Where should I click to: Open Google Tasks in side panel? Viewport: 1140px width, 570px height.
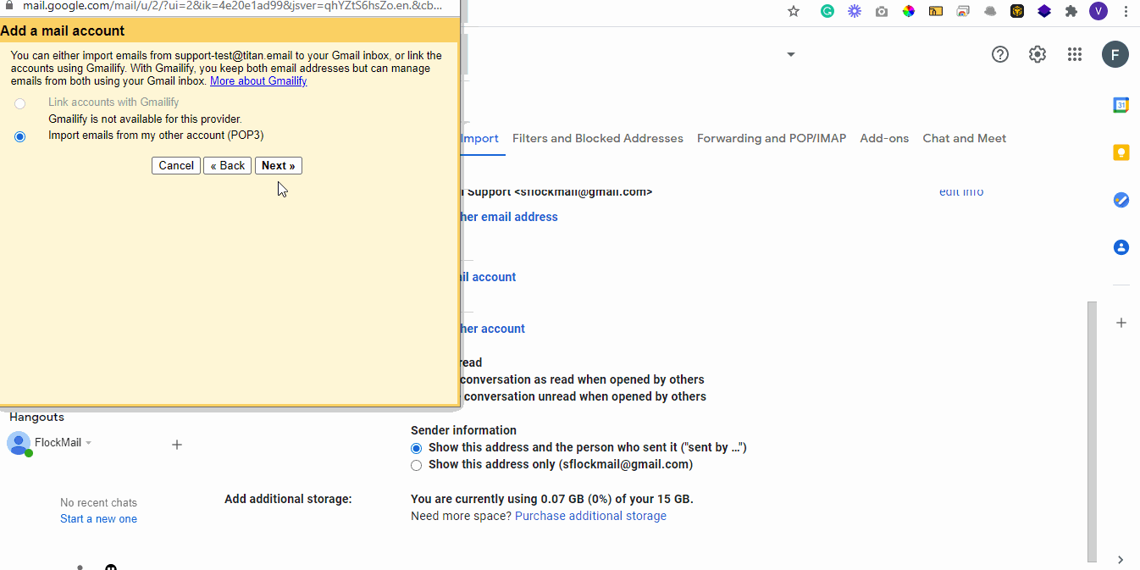point(1121,200)
